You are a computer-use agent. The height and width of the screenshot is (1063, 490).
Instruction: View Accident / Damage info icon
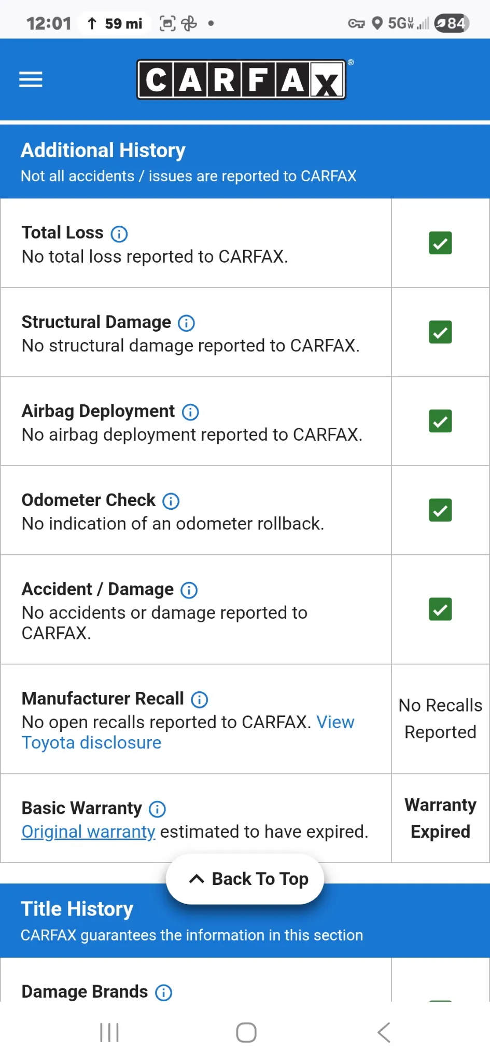pyautogui.click(x=189, y=590)
